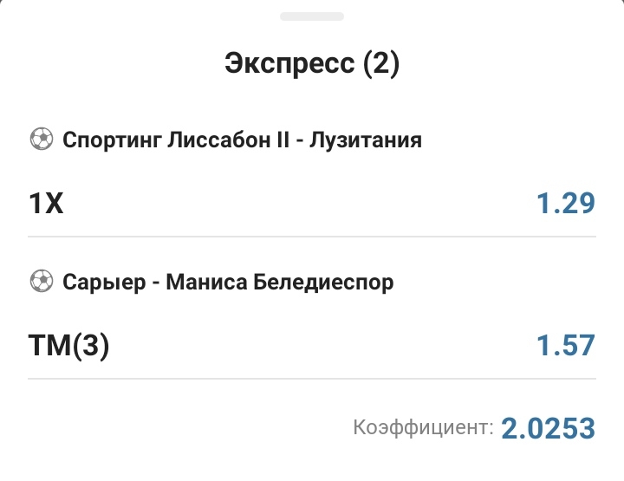Click the total coefficient 2.0253
Screen dimensions: 624x481
pos(549,428)
